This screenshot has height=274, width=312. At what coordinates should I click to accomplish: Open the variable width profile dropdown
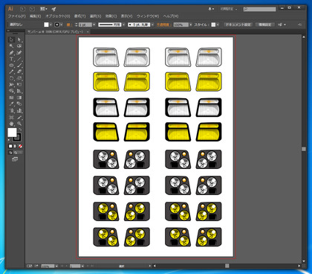[x=123, y=25]
